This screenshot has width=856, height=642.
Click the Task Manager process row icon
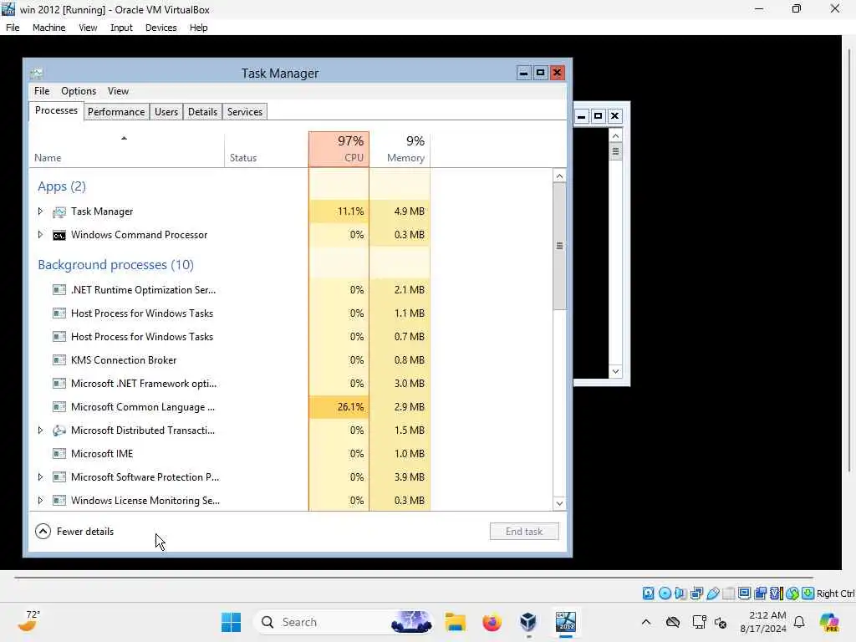pyautogui.click(x=59, y=211)
